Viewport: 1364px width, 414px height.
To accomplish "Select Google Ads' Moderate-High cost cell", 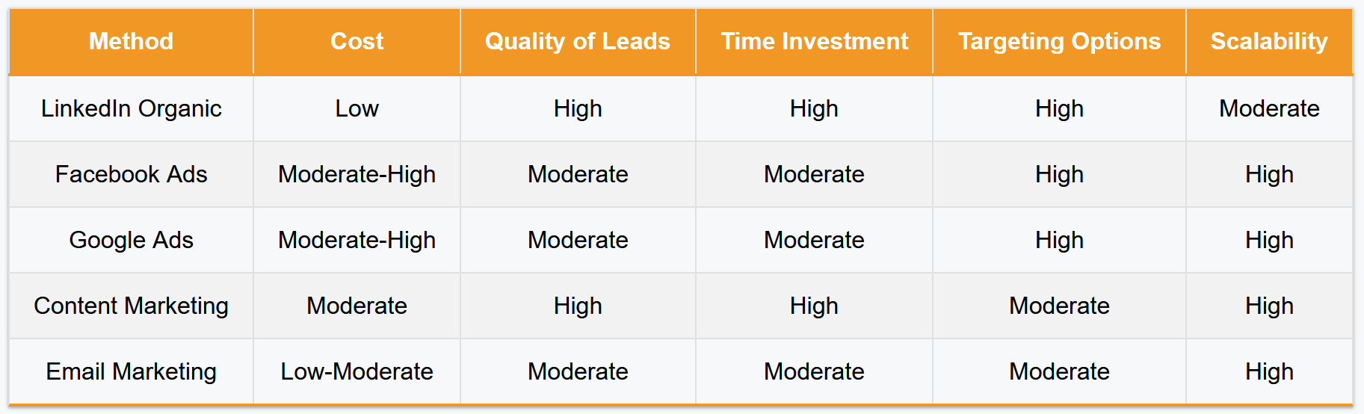I will 357,240.
